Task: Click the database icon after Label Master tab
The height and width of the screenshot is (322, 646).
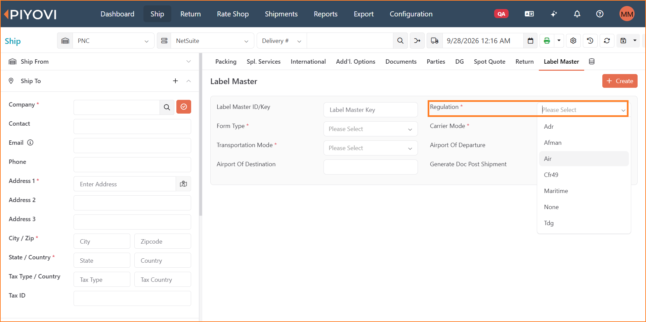Action: [x=592, y=62]
